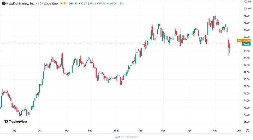The image size is (253, 140).
Task: Click the Oct time axis label
Action: (x=40, y=130)
